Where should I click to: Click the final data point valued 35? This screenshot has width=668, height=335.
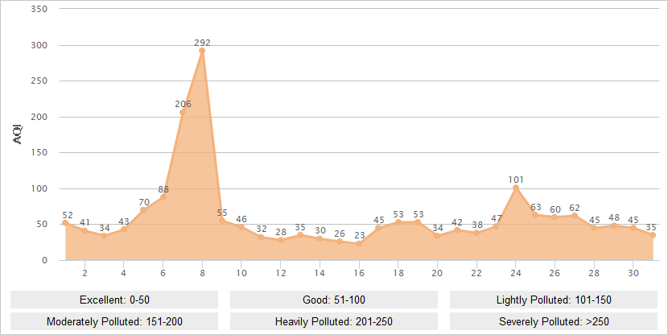[653, 235]
